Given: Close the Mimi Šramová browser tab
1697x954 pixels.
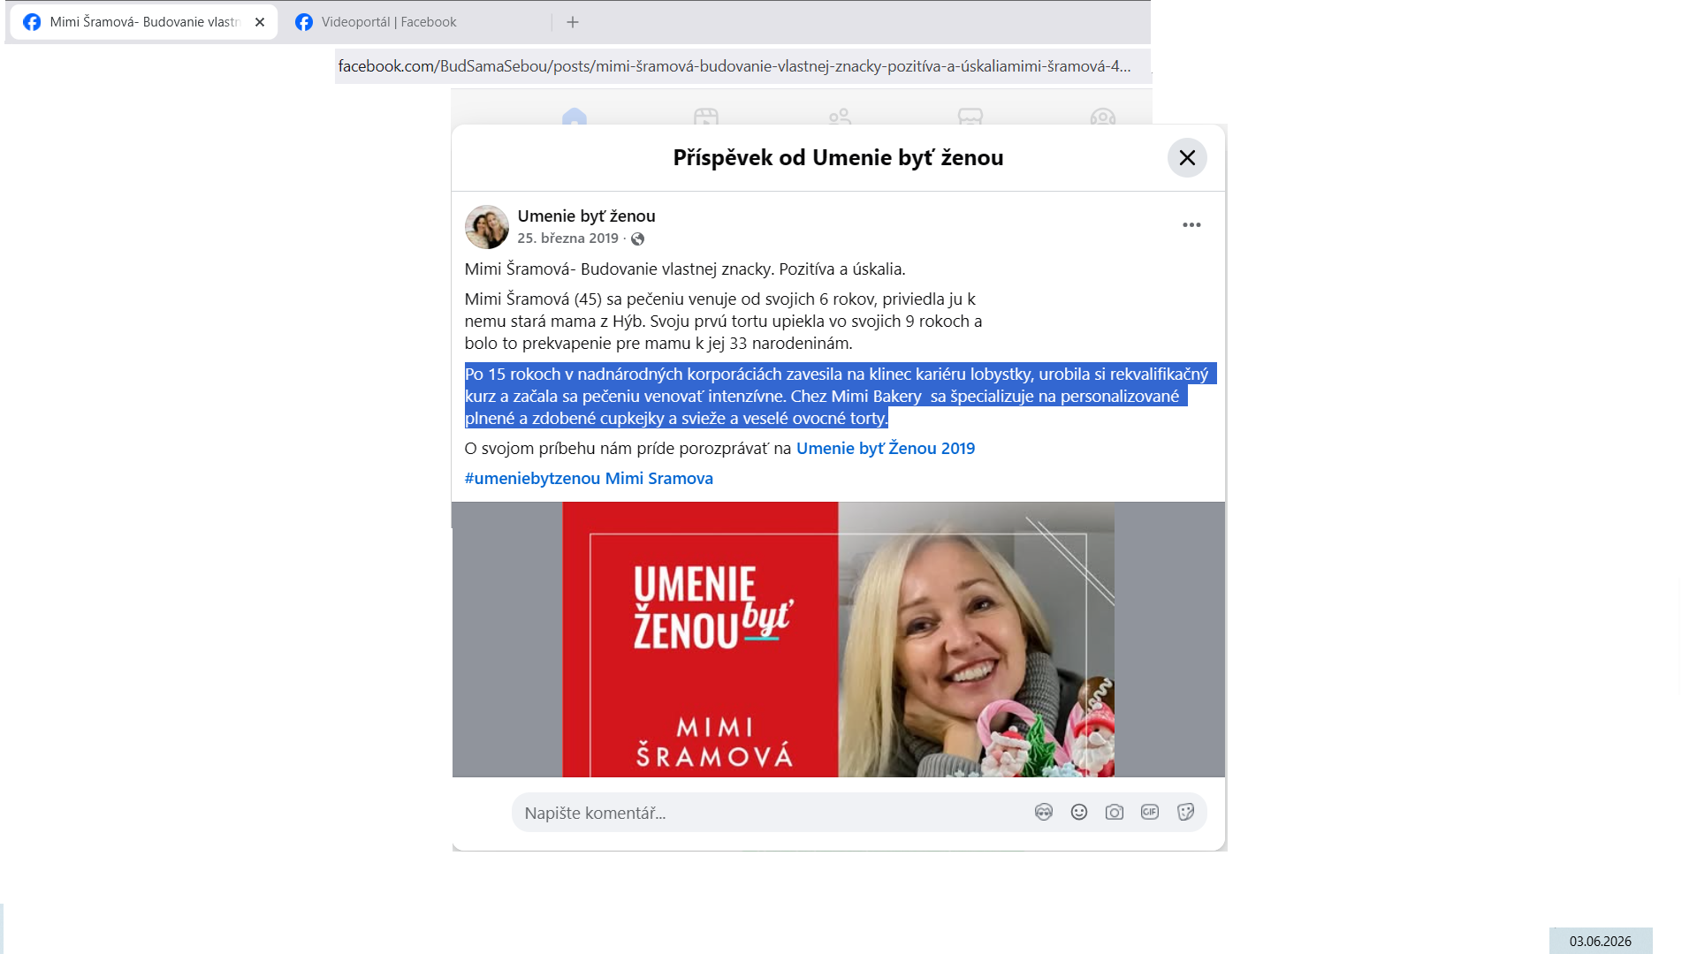Looking at the screenshot, I should [260, 22].
